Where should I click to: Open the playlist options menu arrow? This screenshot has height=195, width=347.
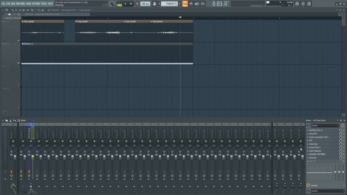(x=3, y=10)
